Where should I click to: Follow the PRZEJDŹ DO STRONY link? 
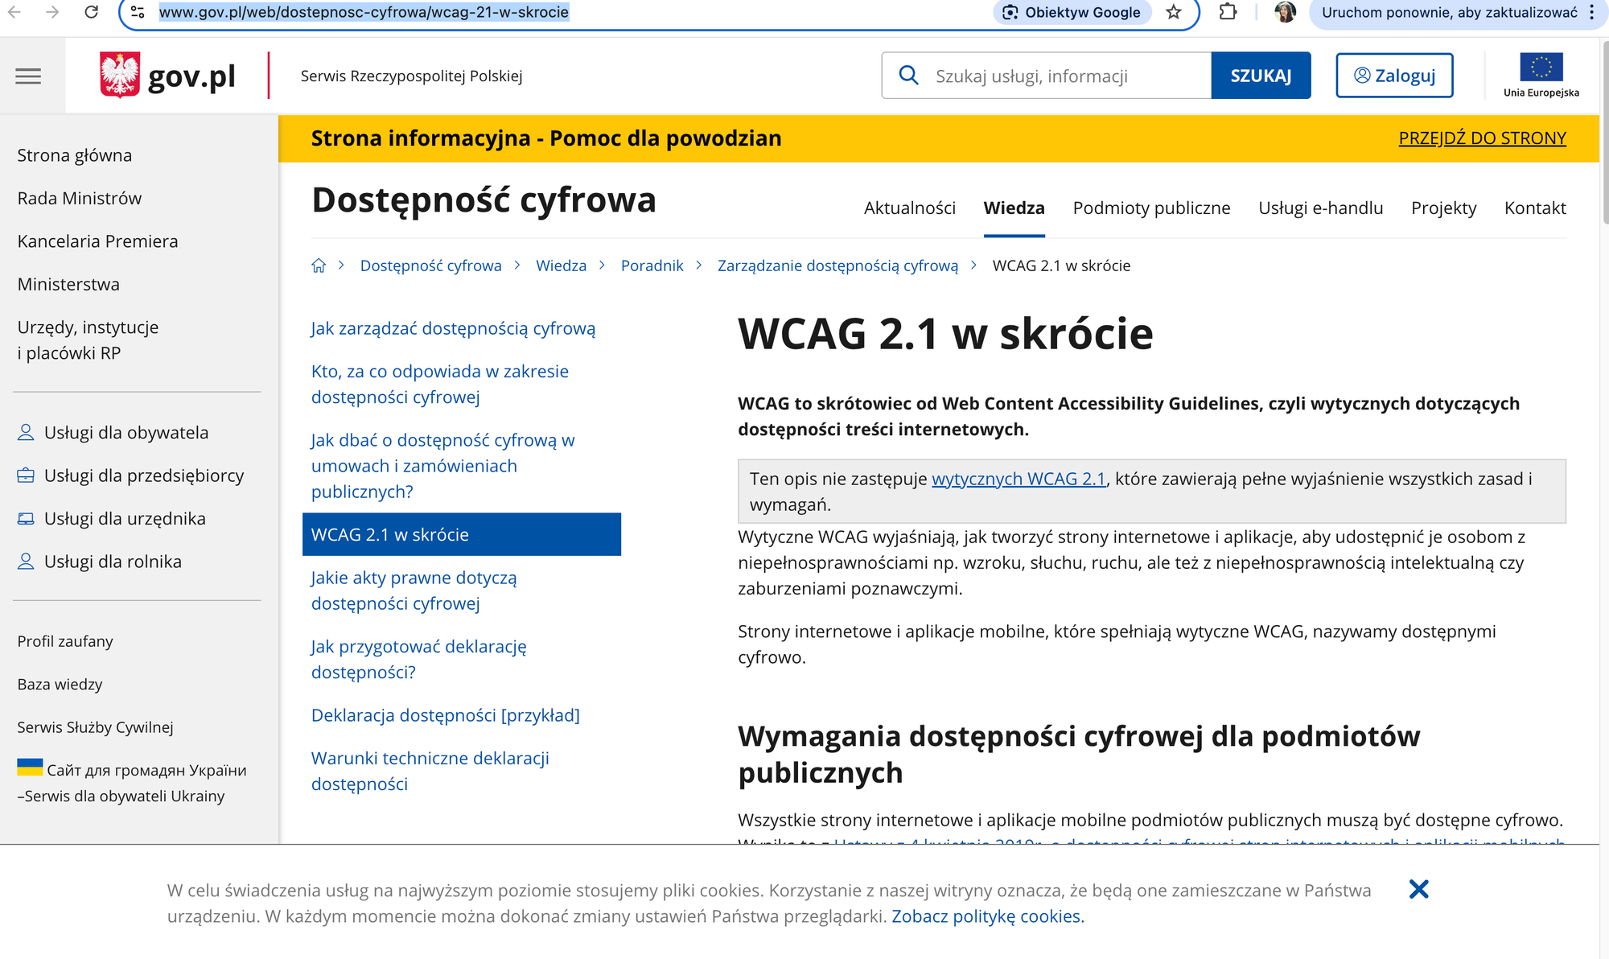[x=1482, y=138]
